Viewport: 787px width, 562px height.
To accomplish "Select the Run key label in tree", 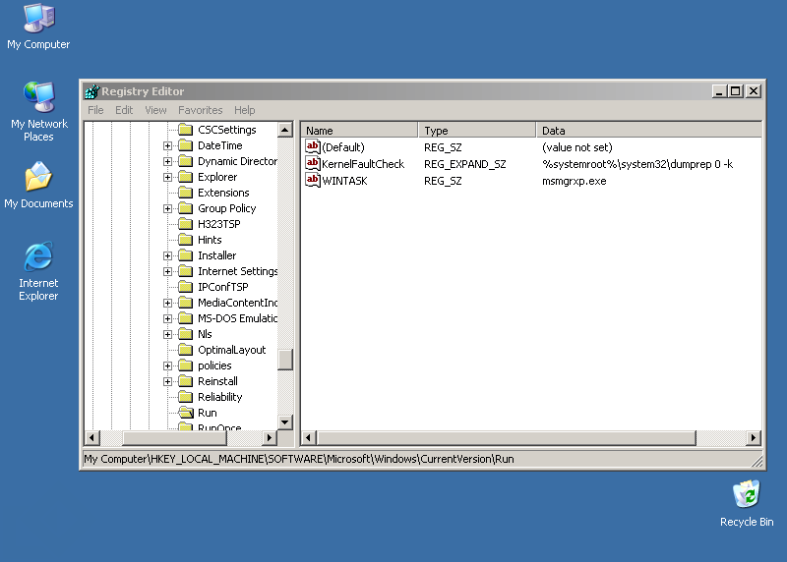I will coord(208,413).
